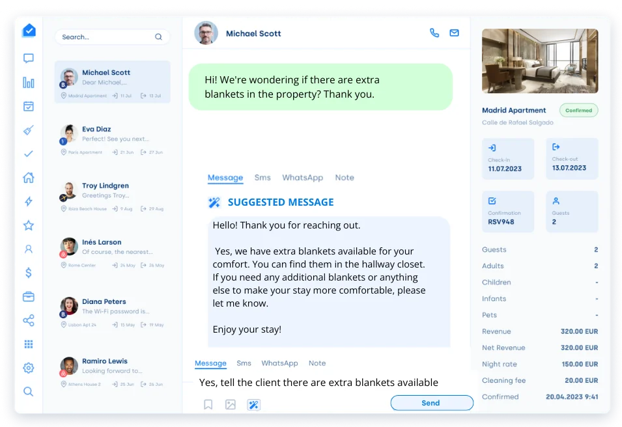
Task: Open the calendar icon in sidebar
Action: point(29,106)
